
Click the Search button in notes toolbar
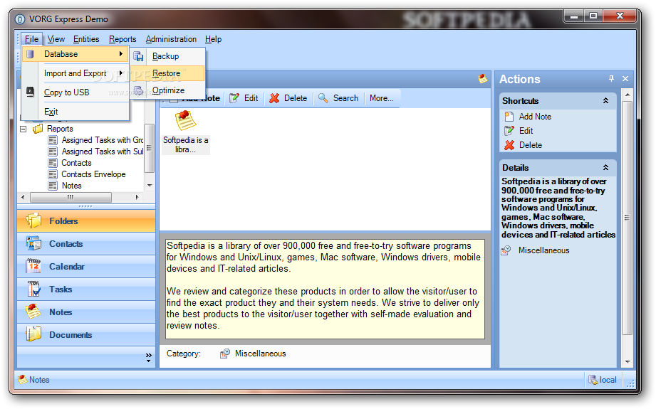(x=338, y=98)
